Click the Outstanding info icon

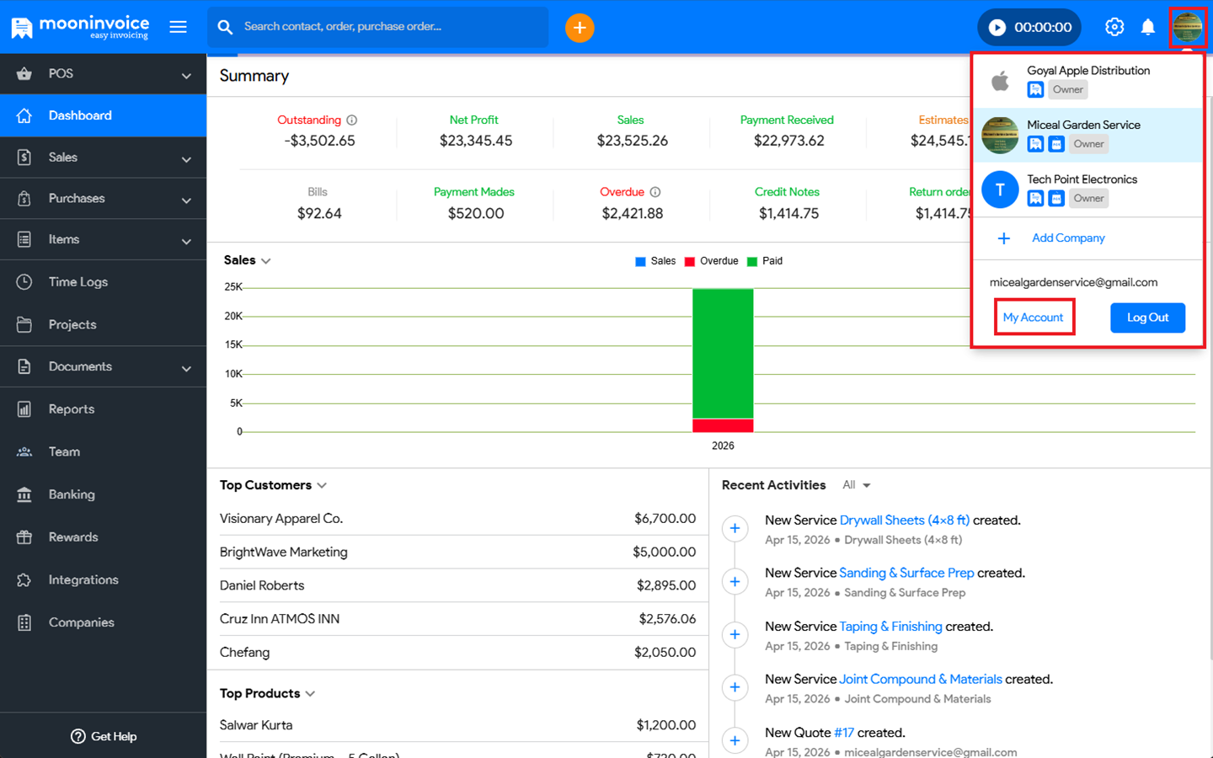(352, 120)
